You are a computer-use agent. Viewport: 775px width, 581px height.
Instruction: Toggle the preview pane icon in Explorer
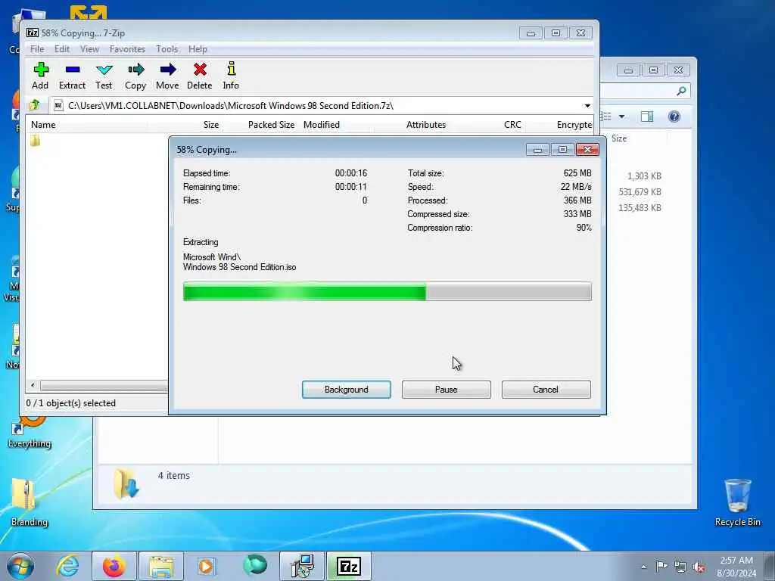click(647, 117)
